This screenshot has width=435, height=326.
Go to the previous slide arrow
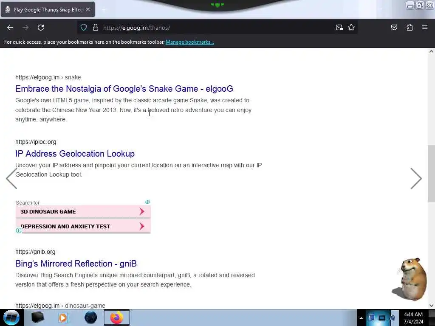pos(11,179)
